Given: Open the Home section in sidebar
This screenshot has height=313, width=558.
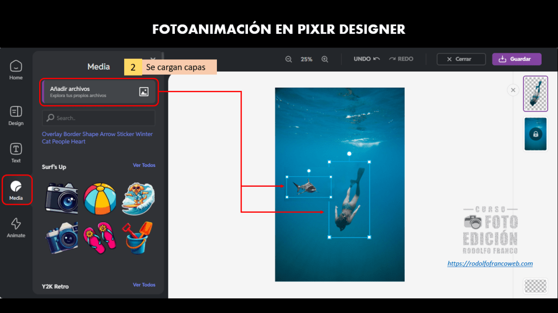Looking at the screenshot, I should [x=16, y=70].
